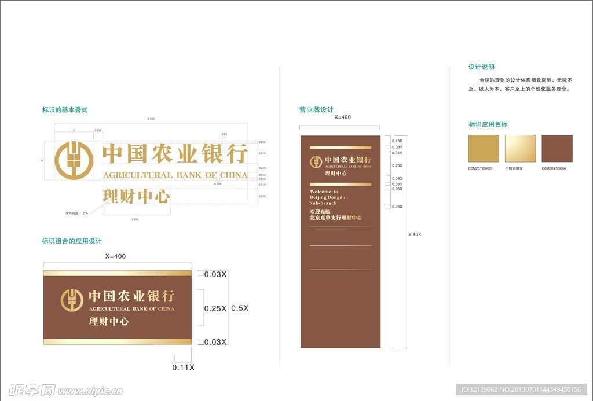Select the brown C0M50Y50K60 color swatch

pyautogui.click(x=557, y=149)
